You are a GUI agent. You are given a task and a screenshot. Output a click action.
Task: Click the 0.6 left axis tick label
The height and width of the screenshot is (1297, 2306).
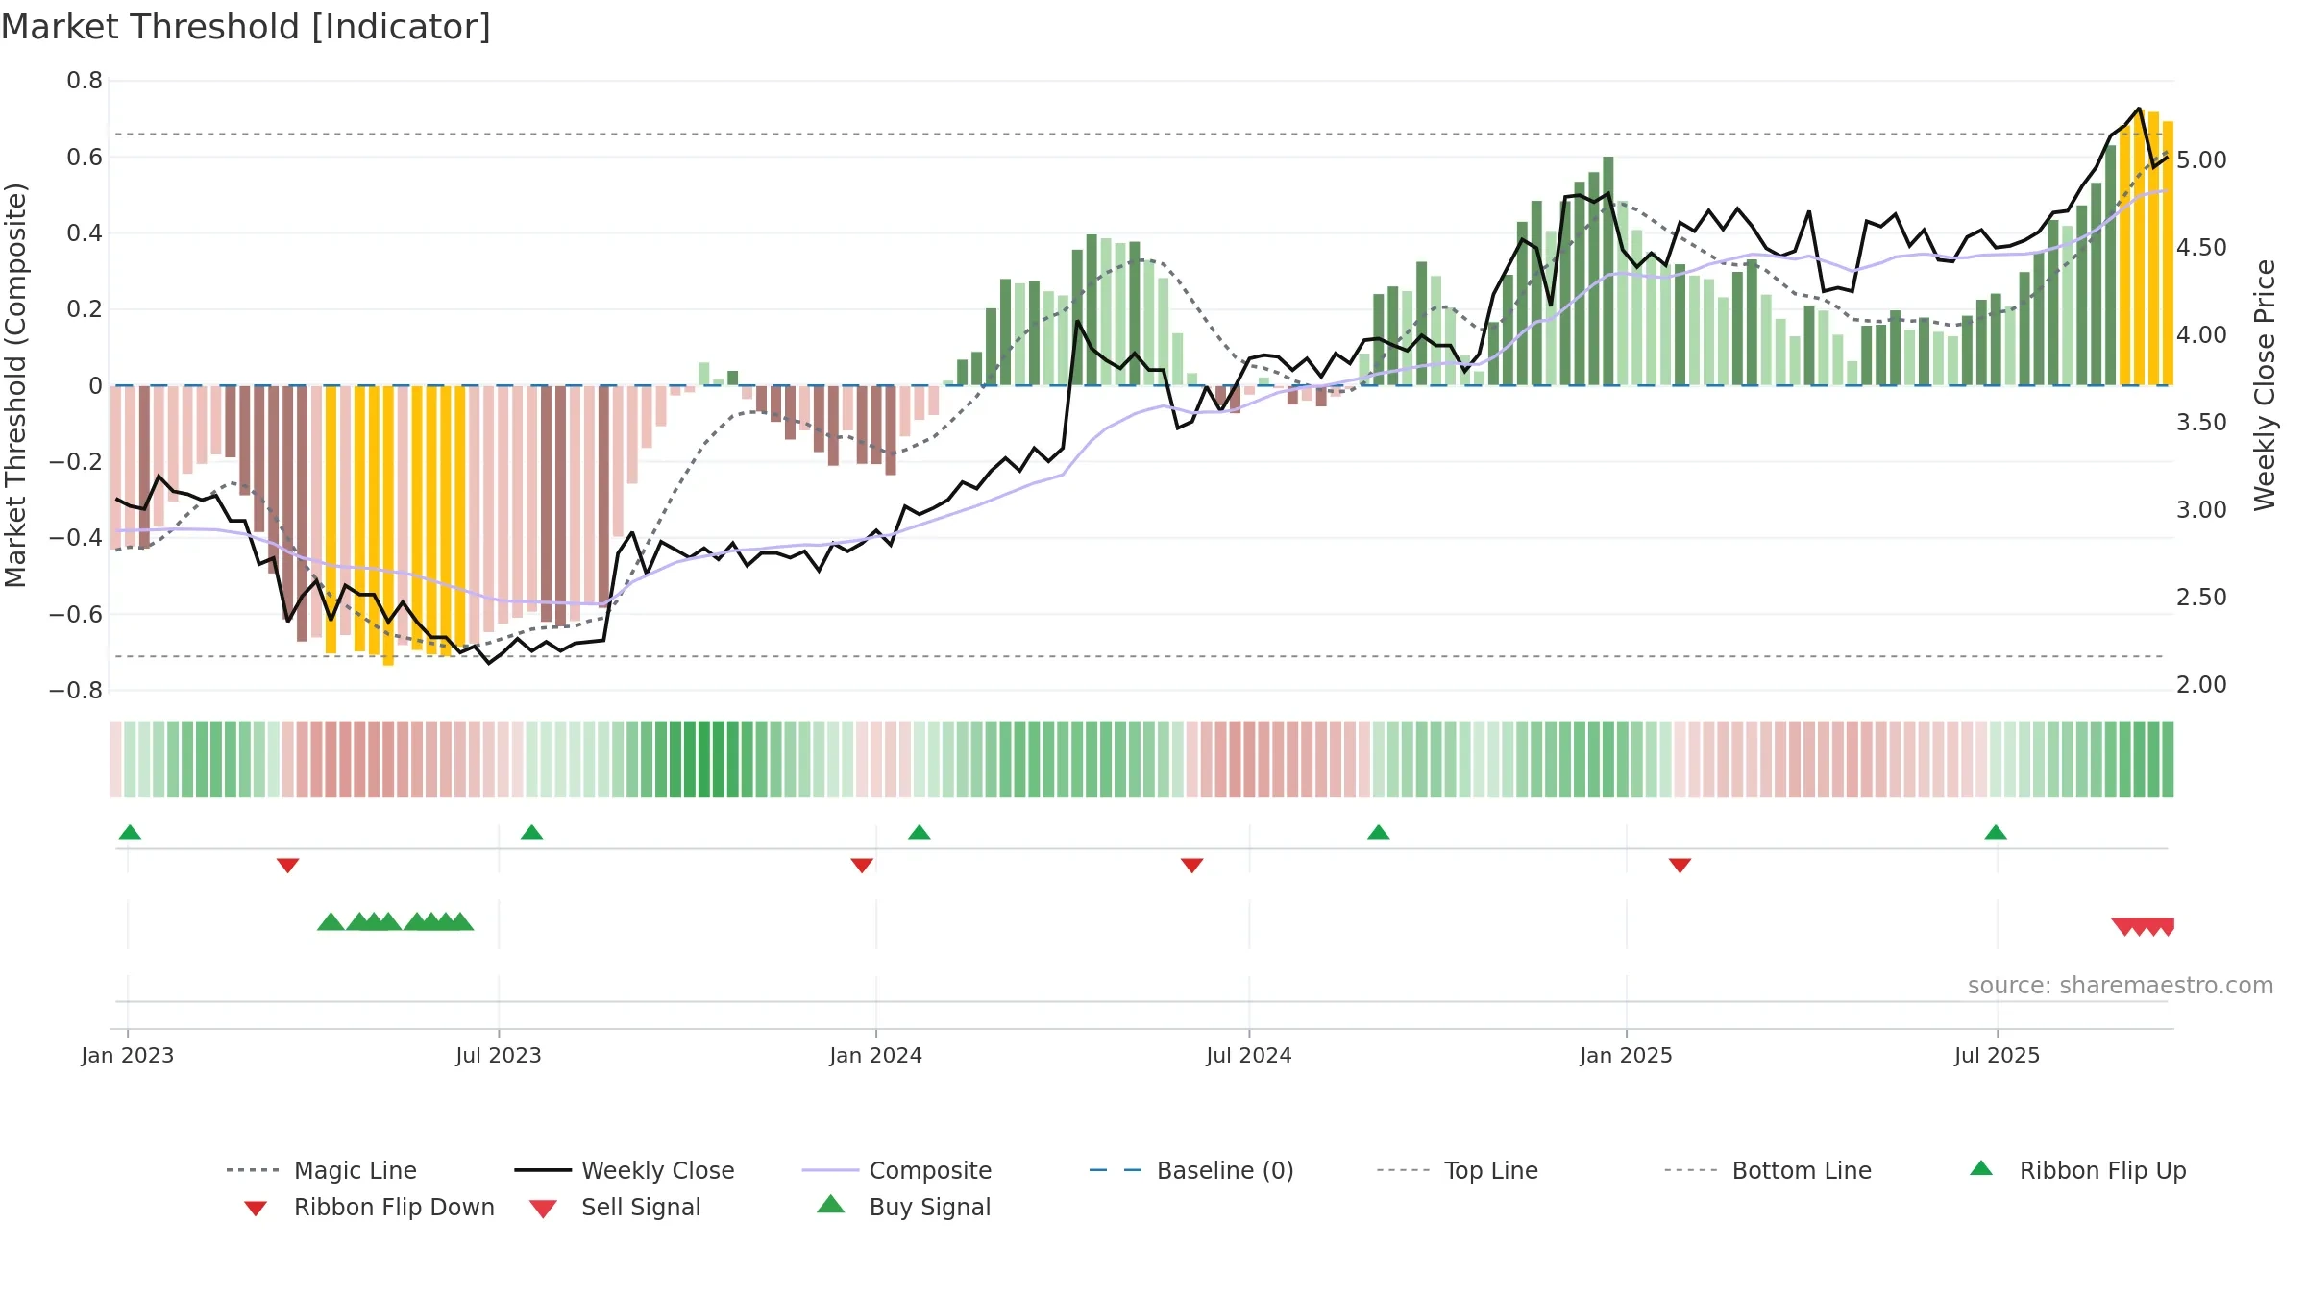(85, 157)
